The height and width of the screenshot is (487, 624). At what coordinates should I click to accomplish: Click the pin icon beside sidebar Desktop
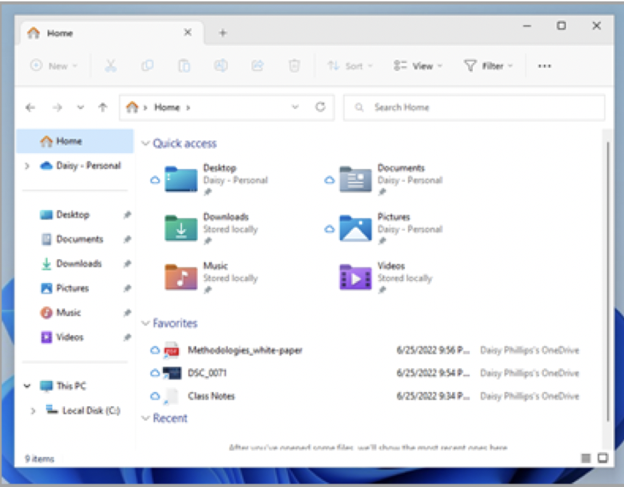point(127,215)
